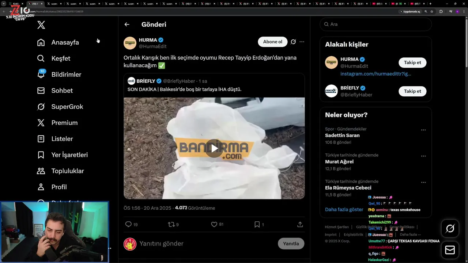The height and width of the screenshot is (263, 468).
Task: Open the options menu for Murat Ağırel trend
Action: [423, 156]
